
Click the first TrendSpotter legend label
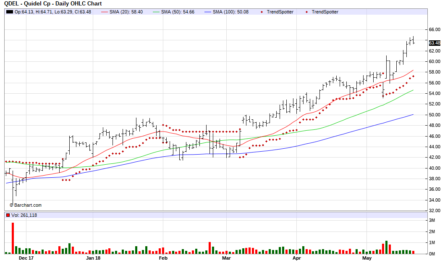tap(280, 12)
